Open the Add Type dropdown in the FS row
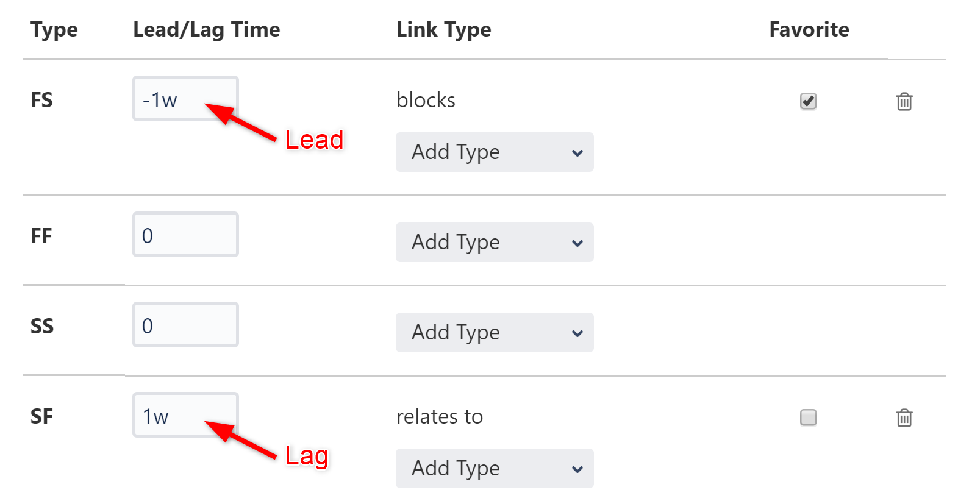 coord(494,152)
